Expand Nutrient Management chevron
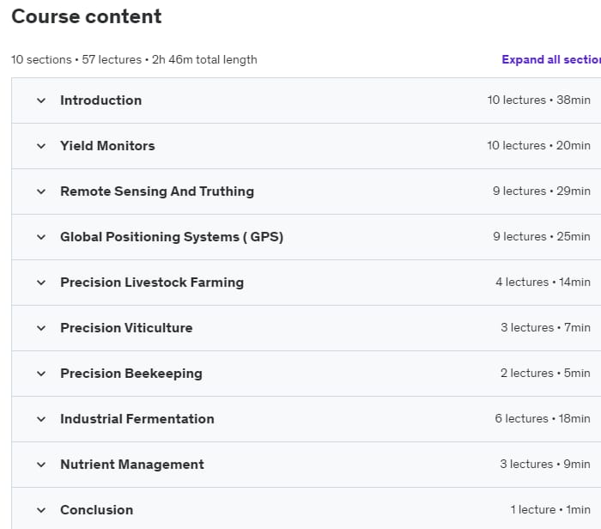The height and width of the screenshot is (529, 601). (41, 465)
